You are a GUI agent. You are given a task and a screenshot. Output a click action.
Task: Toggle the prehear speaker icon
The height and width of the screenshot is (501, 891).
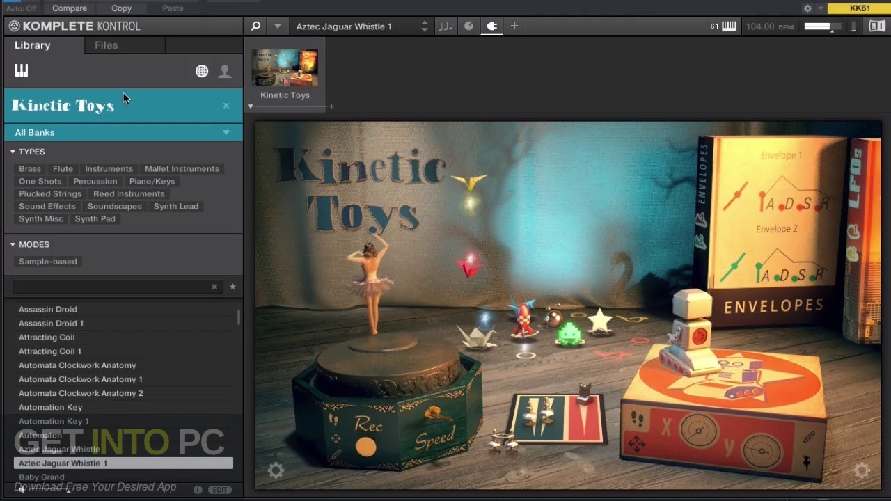[x=22, y=490]
